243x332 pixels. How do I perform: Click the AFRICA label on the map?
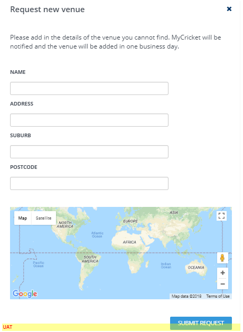pyautogui.click(x=129, y=242)
